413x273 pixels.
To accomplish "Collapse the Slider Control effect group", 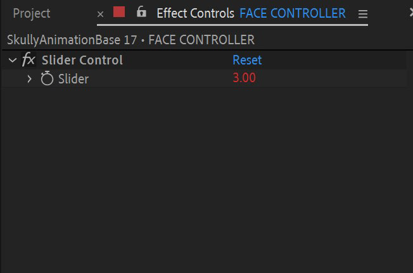I will [13, 61].
